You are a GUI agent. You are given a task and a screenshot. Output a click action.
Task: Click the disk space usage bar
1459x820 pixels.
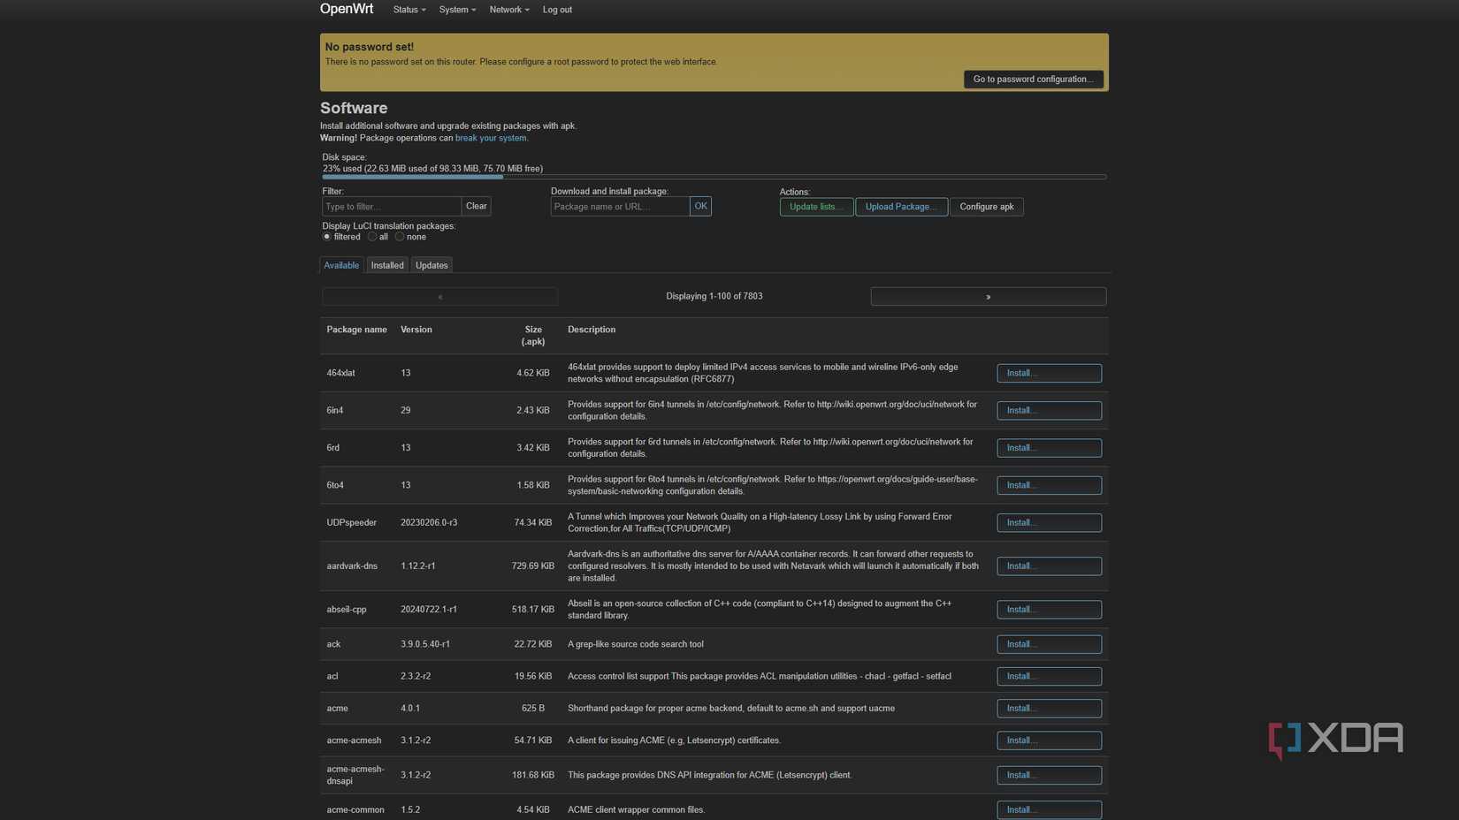pyautogui.click(x=714, y=177)
